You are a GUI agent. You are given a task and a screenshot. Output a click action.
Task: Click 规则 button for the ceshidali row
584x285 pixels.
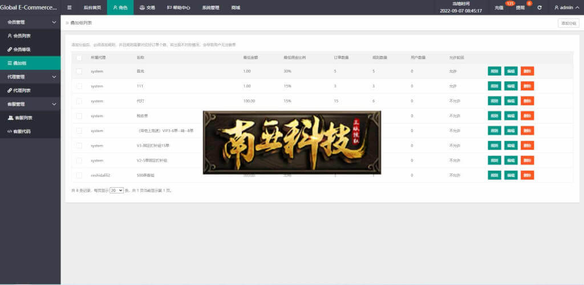click(x=494, y=175)
